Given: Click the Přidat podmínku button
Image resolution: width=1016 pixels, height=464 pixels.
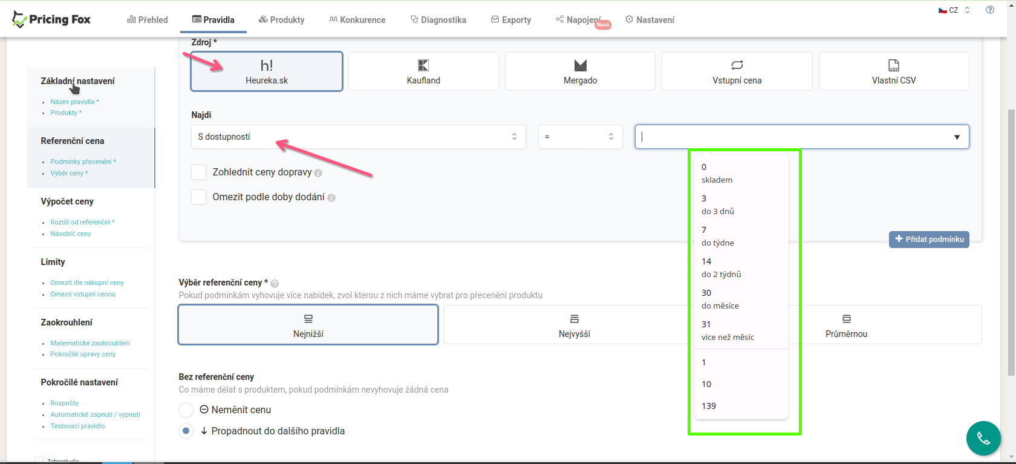Looking at the screenshot, I should pyautogui.click(x=929, y=239).
